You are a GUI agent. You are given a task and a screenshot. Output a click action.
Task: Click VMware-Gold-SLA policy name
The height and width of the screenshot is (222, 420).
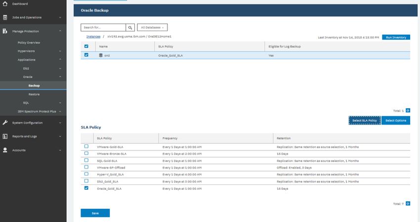[x=110, y=147]
